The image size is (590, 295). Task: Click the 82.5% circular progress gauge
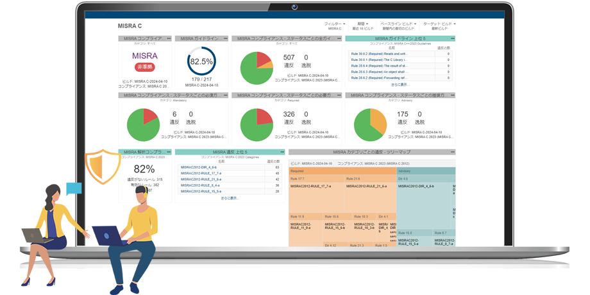point(201,62)
